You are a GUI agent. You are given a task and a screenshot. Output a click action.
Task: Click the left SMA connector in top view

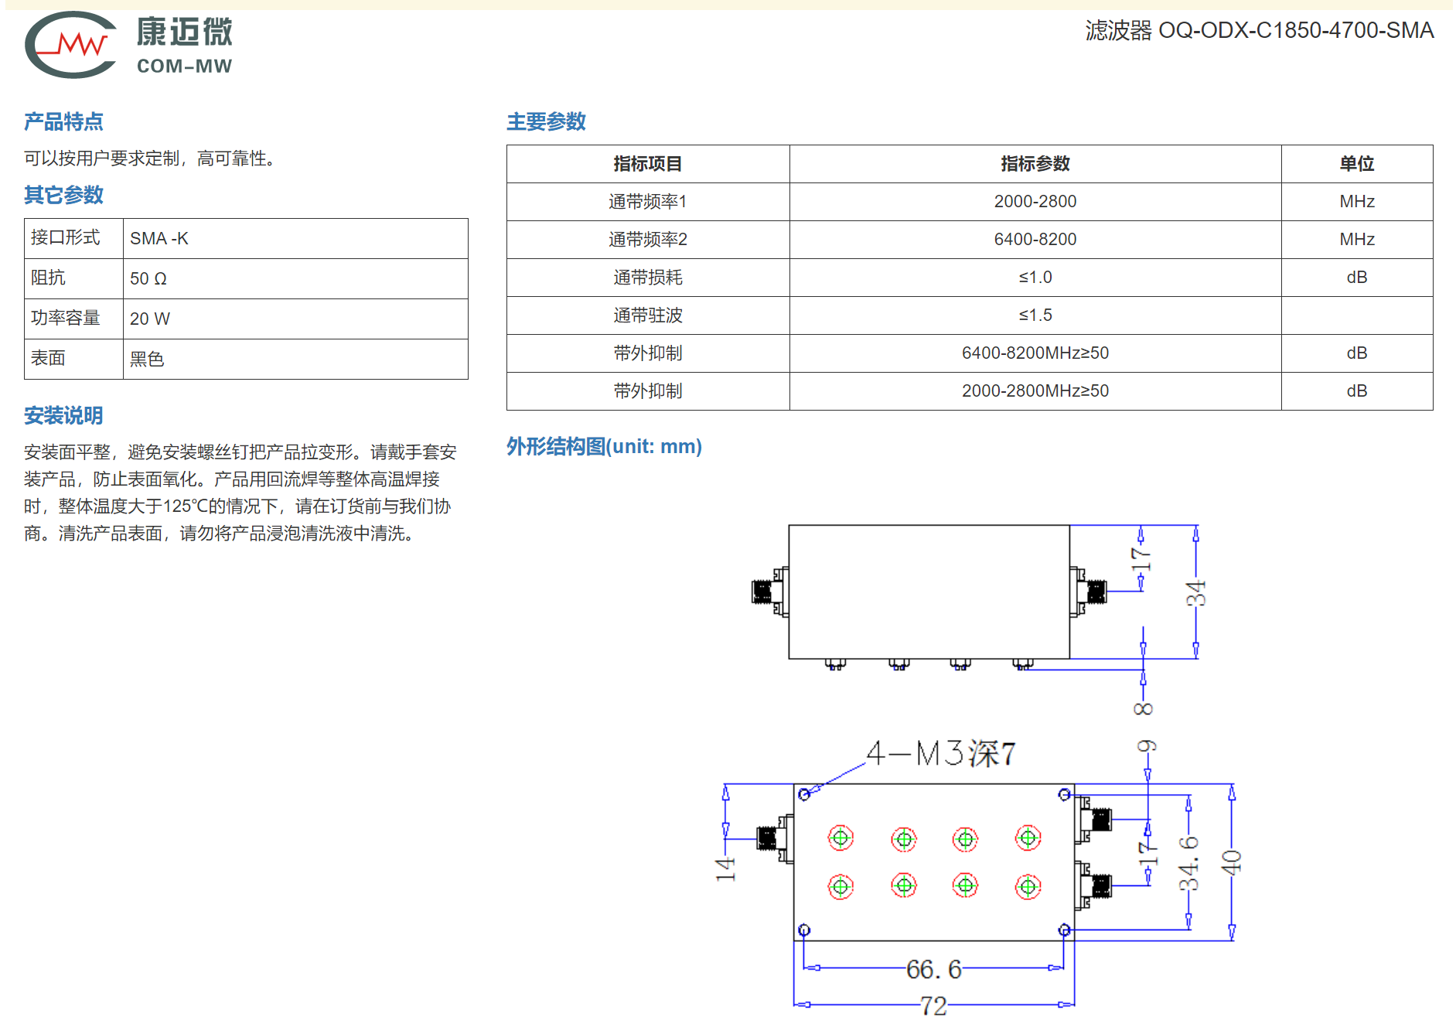click(x=776, y=838)
